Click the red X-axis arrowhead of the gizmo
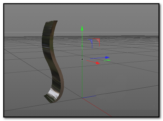The width and height of the screenshot is (163, 121). pyautogui.click(x=97, y=63)
